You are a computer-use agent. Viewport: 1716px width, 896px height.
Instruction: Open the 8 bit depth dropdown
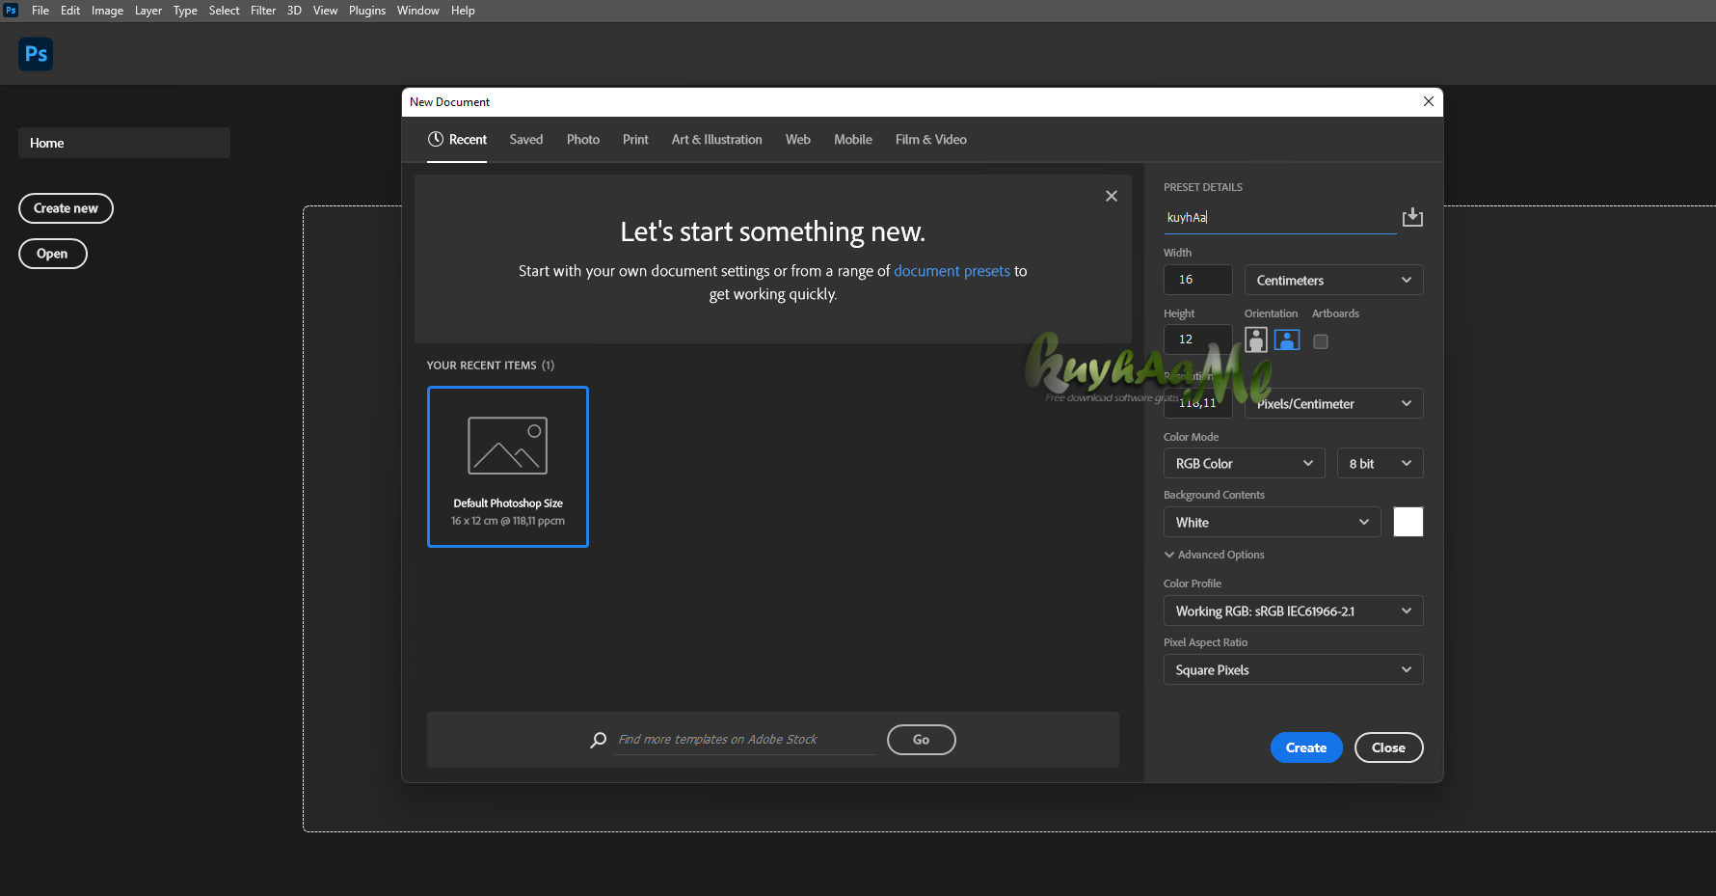click(x=1380, y=463)
